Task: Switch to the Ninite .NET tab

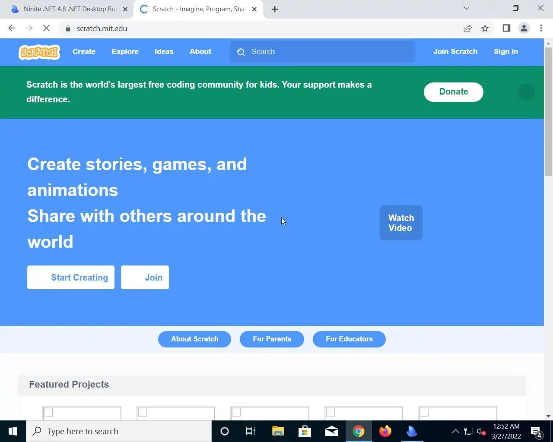Action: coord(69,9)
